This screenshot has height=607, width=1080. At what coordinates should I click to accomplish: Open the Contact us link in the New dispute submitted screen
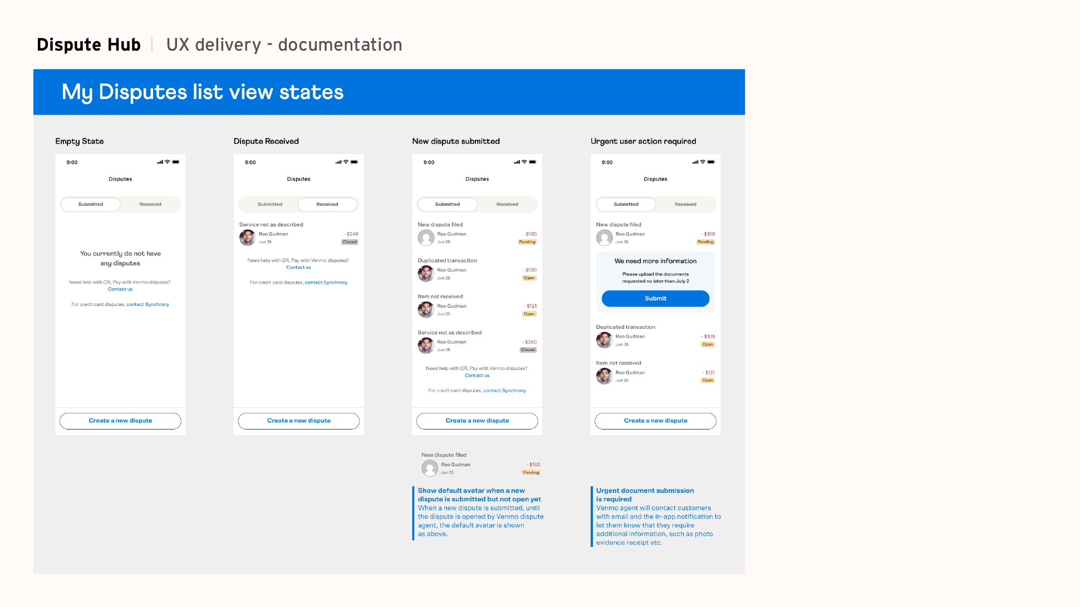point(477,376)
